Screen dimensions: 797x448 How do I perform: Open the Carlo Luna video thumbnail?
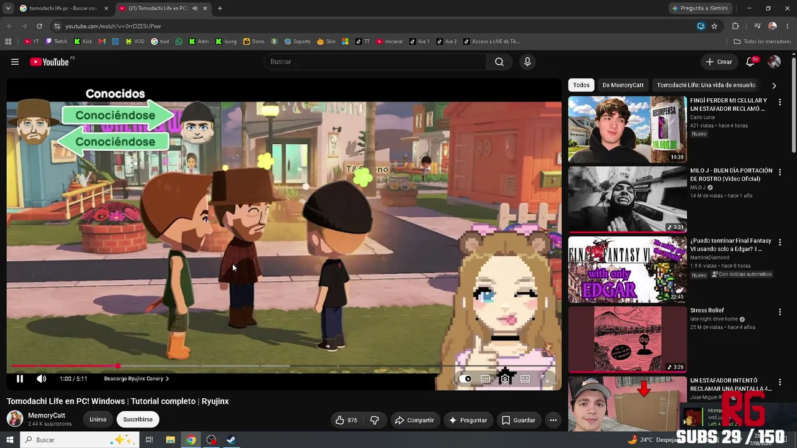tap(628, 129)
